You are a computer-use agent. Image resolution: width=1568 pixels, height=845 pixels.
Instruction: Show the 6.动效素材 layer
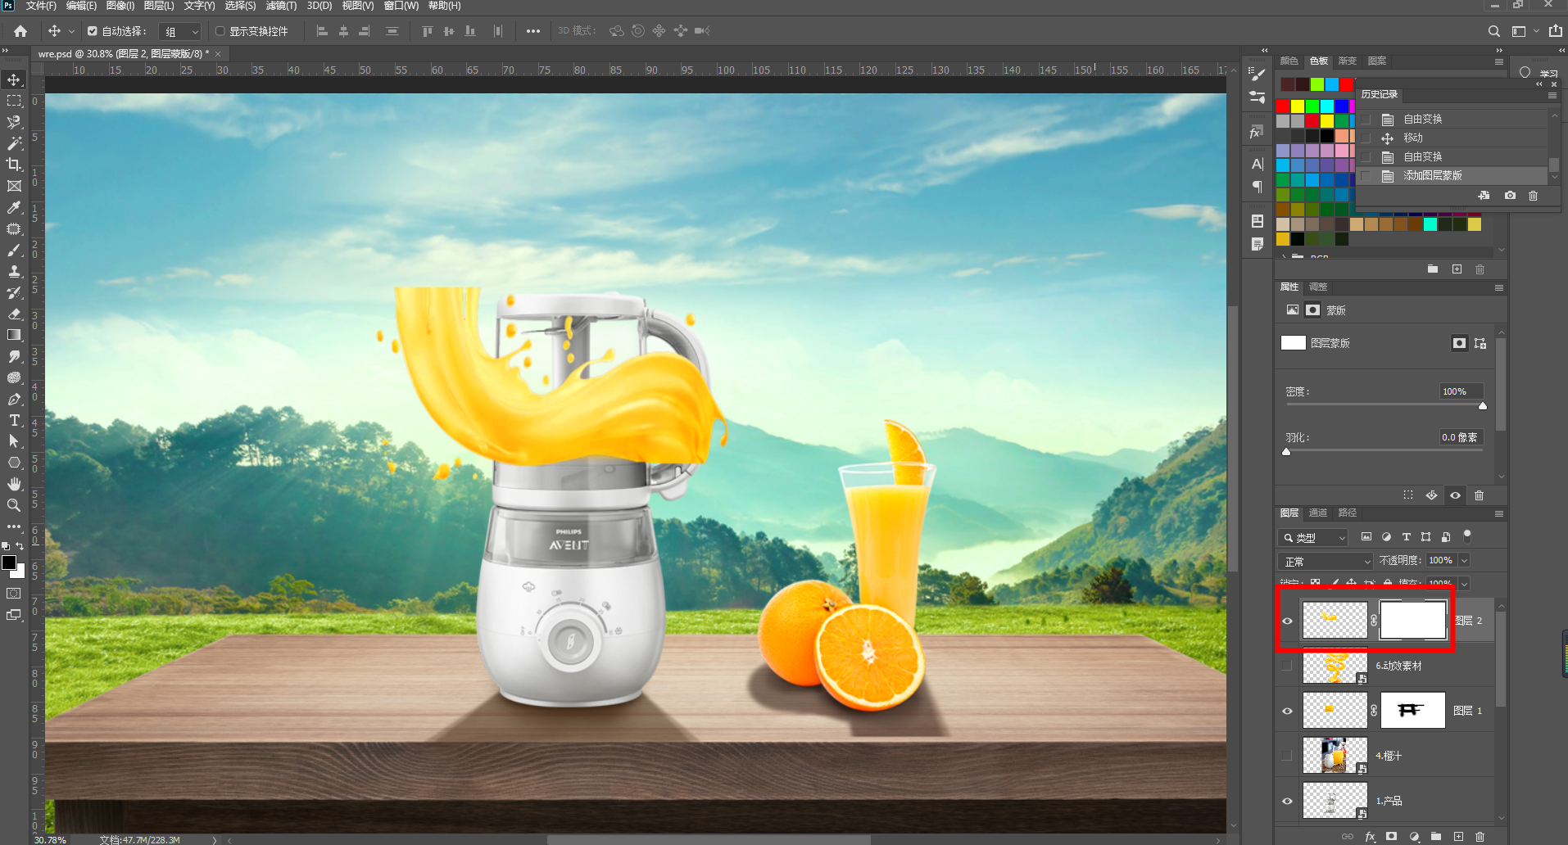[x=1287, y=666]
